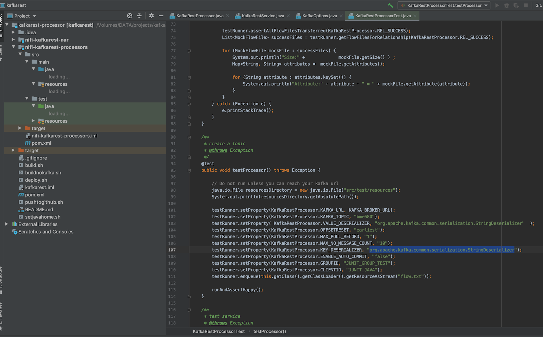Click the Run play button in toolbar

(x=497, y=5)
